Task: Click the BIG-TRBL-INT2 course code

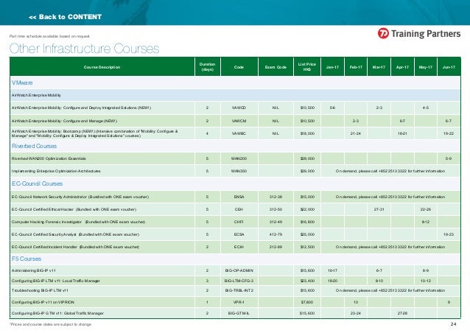Action: pyautogui.click(x=239, y=290)
